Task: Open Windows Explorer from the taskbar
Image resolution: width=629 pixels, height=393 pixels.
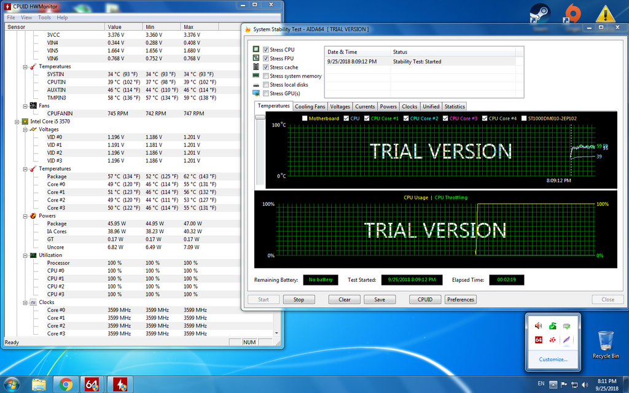Action: [39, 384]
